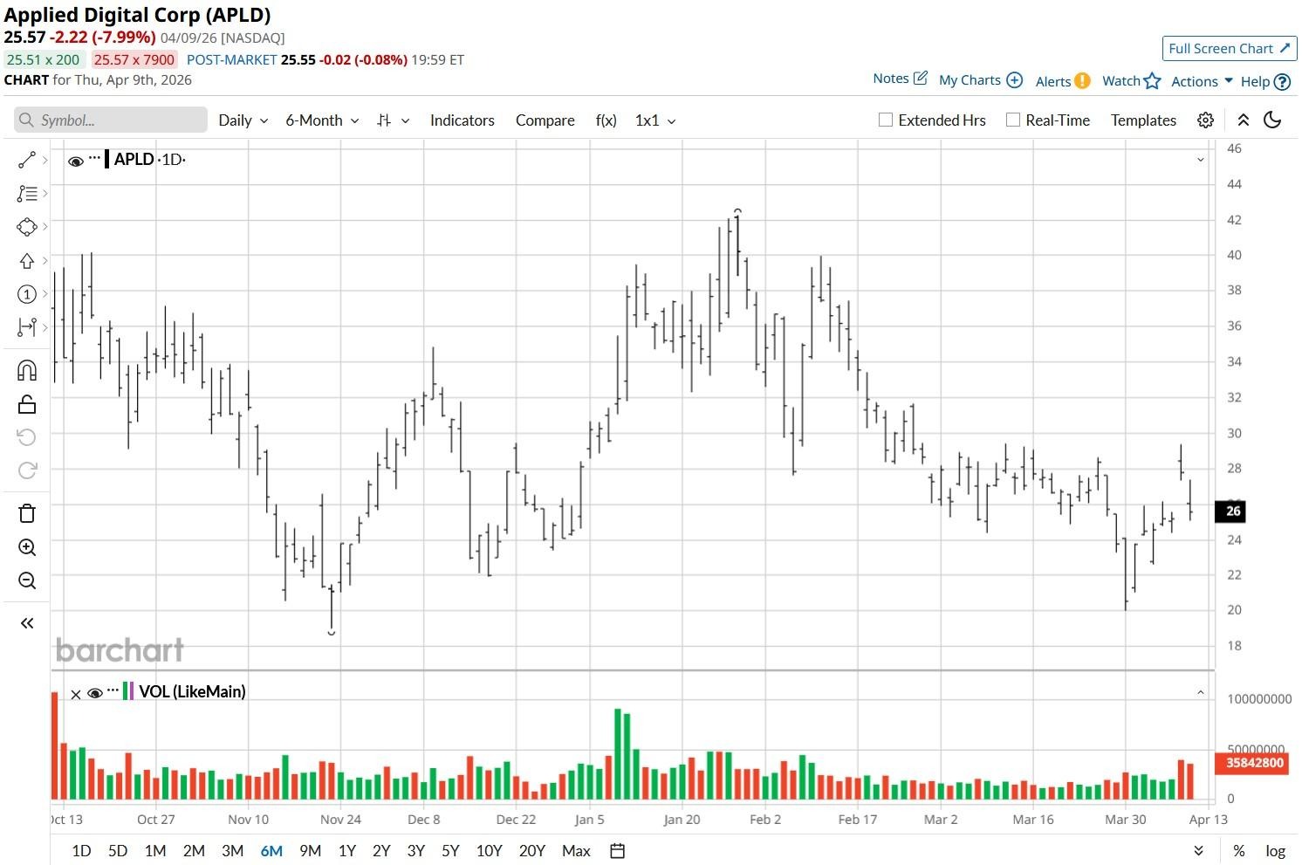Select the 9M range
The image size is (1302, 865).
310,851
